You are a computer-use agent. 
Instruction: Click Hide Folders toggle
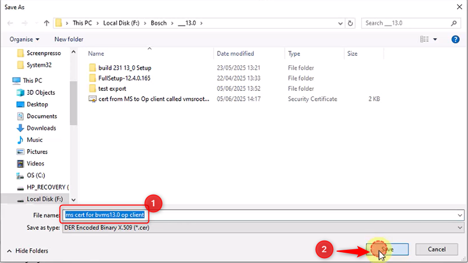(x=27, y=251)
